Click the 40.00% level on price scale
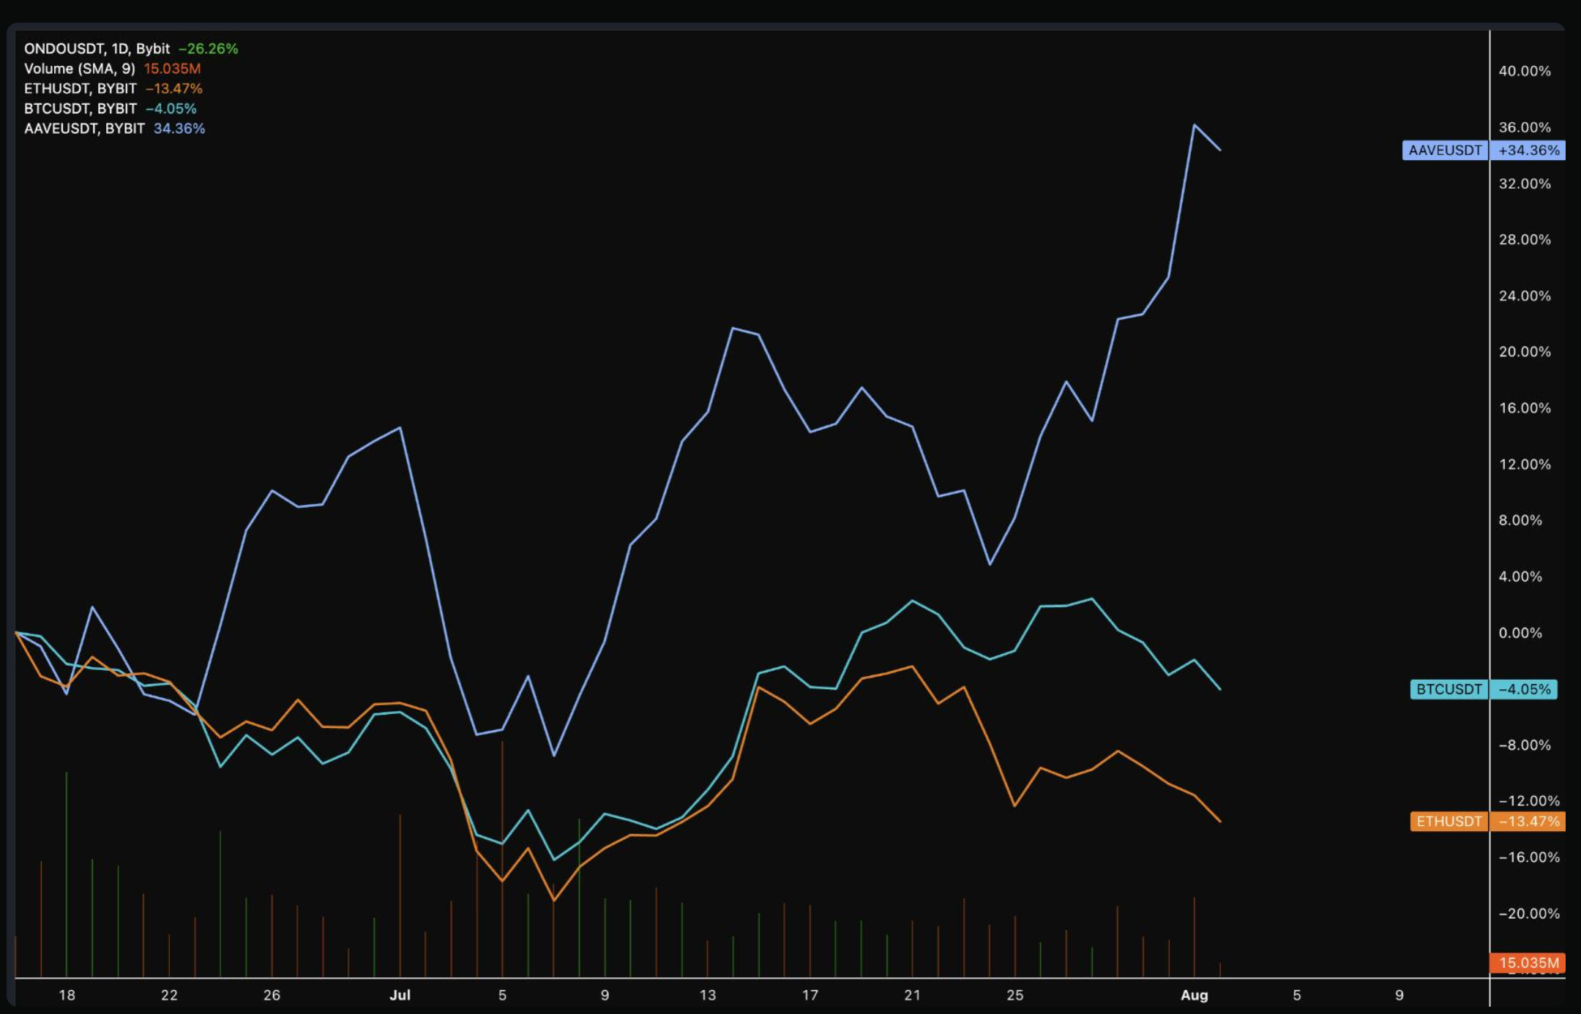This screenshot has height=1014, width=1581. pos(1525,71)
